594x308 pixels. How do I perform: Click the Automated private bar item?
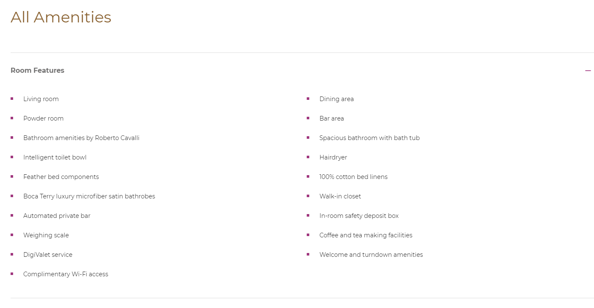click(x=57, y=216)
